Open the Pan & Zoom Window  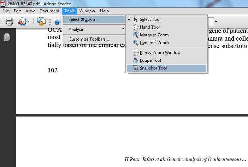coord(160,53)
